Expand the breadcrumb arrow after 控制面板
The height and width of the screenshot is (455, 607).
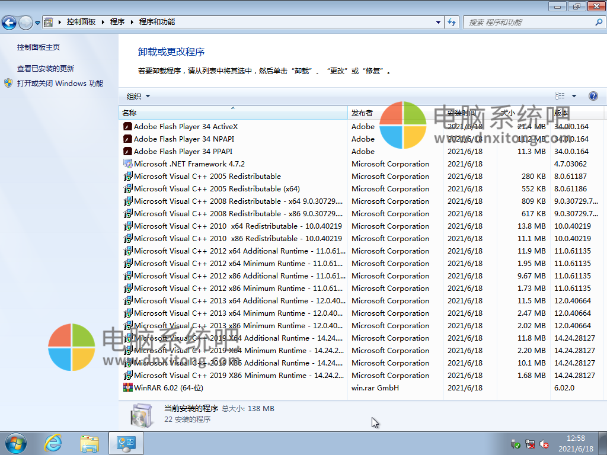pos(103,22)
